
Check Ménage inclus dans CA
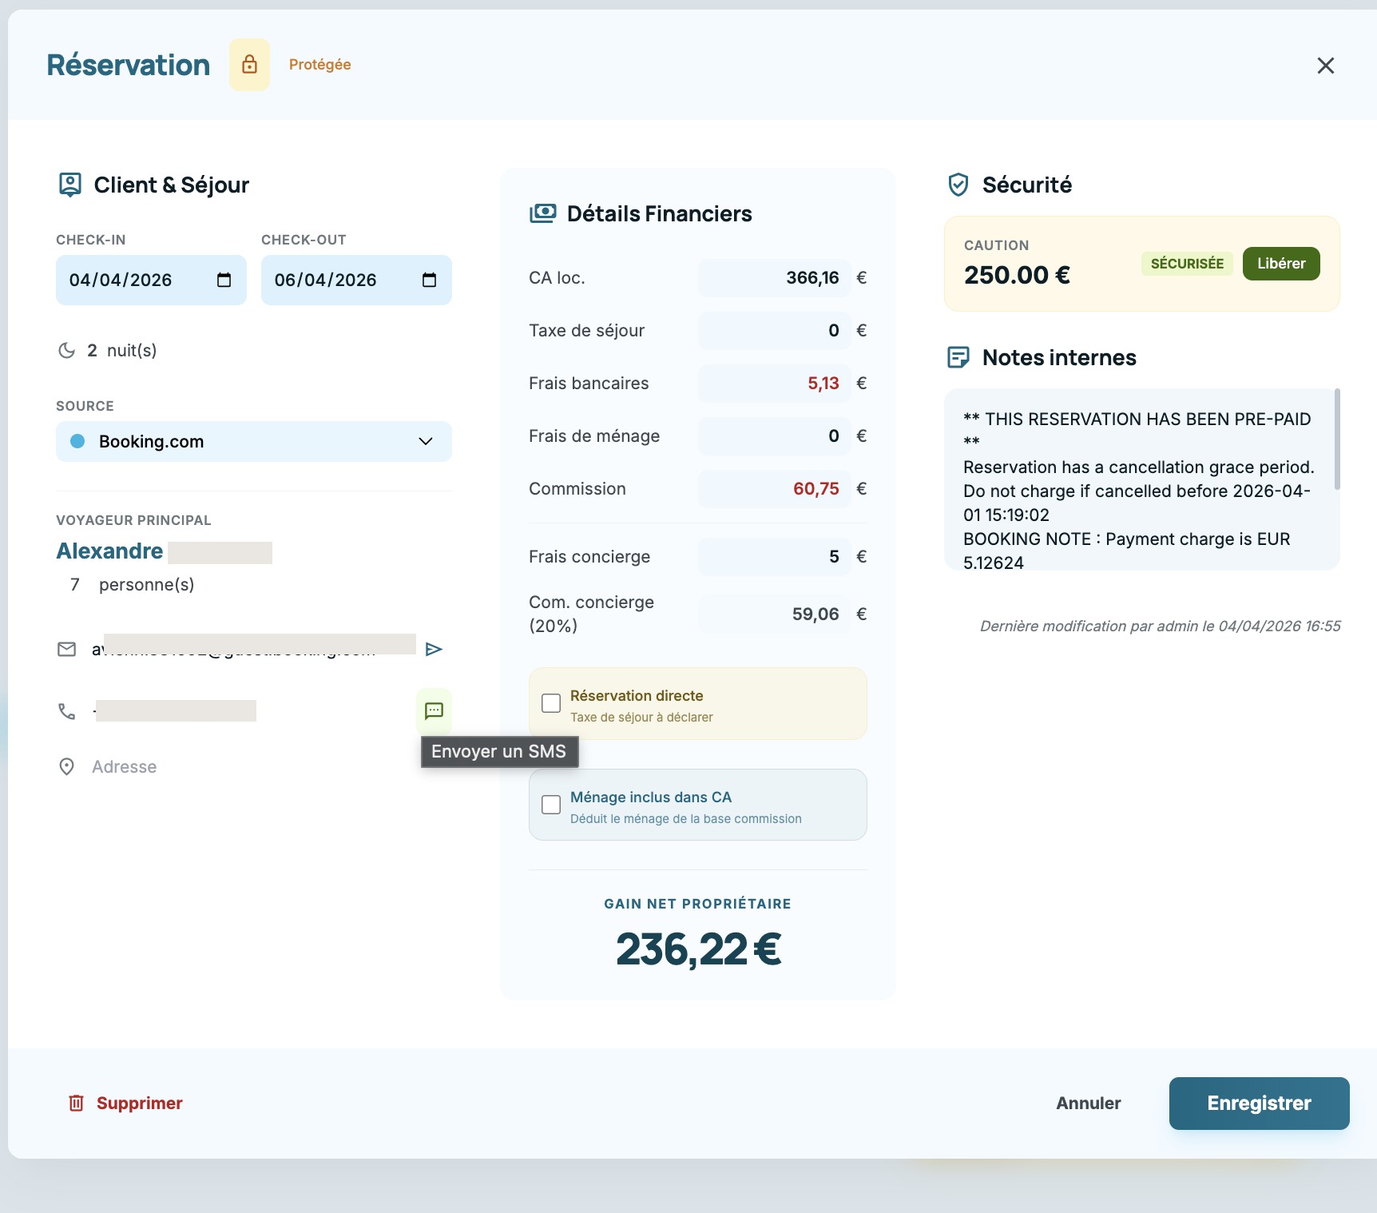[x=550, y=805]
